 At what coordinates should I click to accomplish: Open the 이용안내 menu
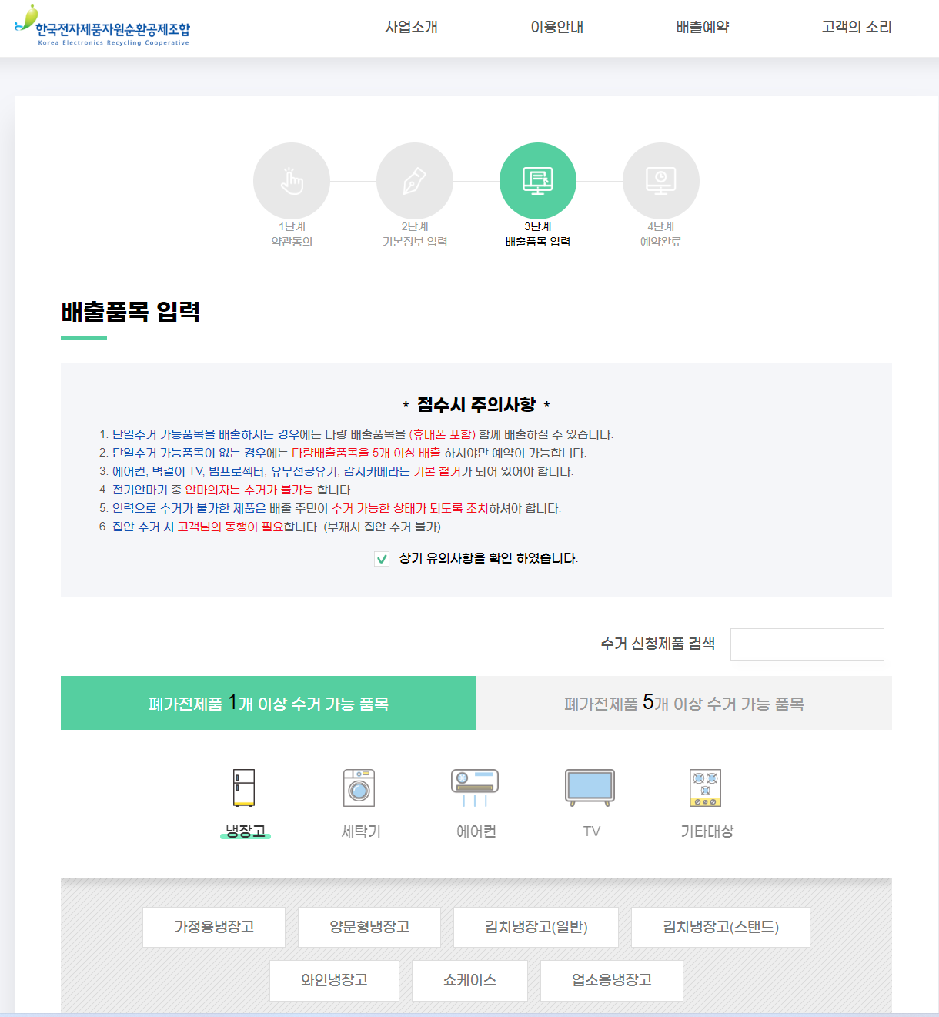click(x=556, y=27)
